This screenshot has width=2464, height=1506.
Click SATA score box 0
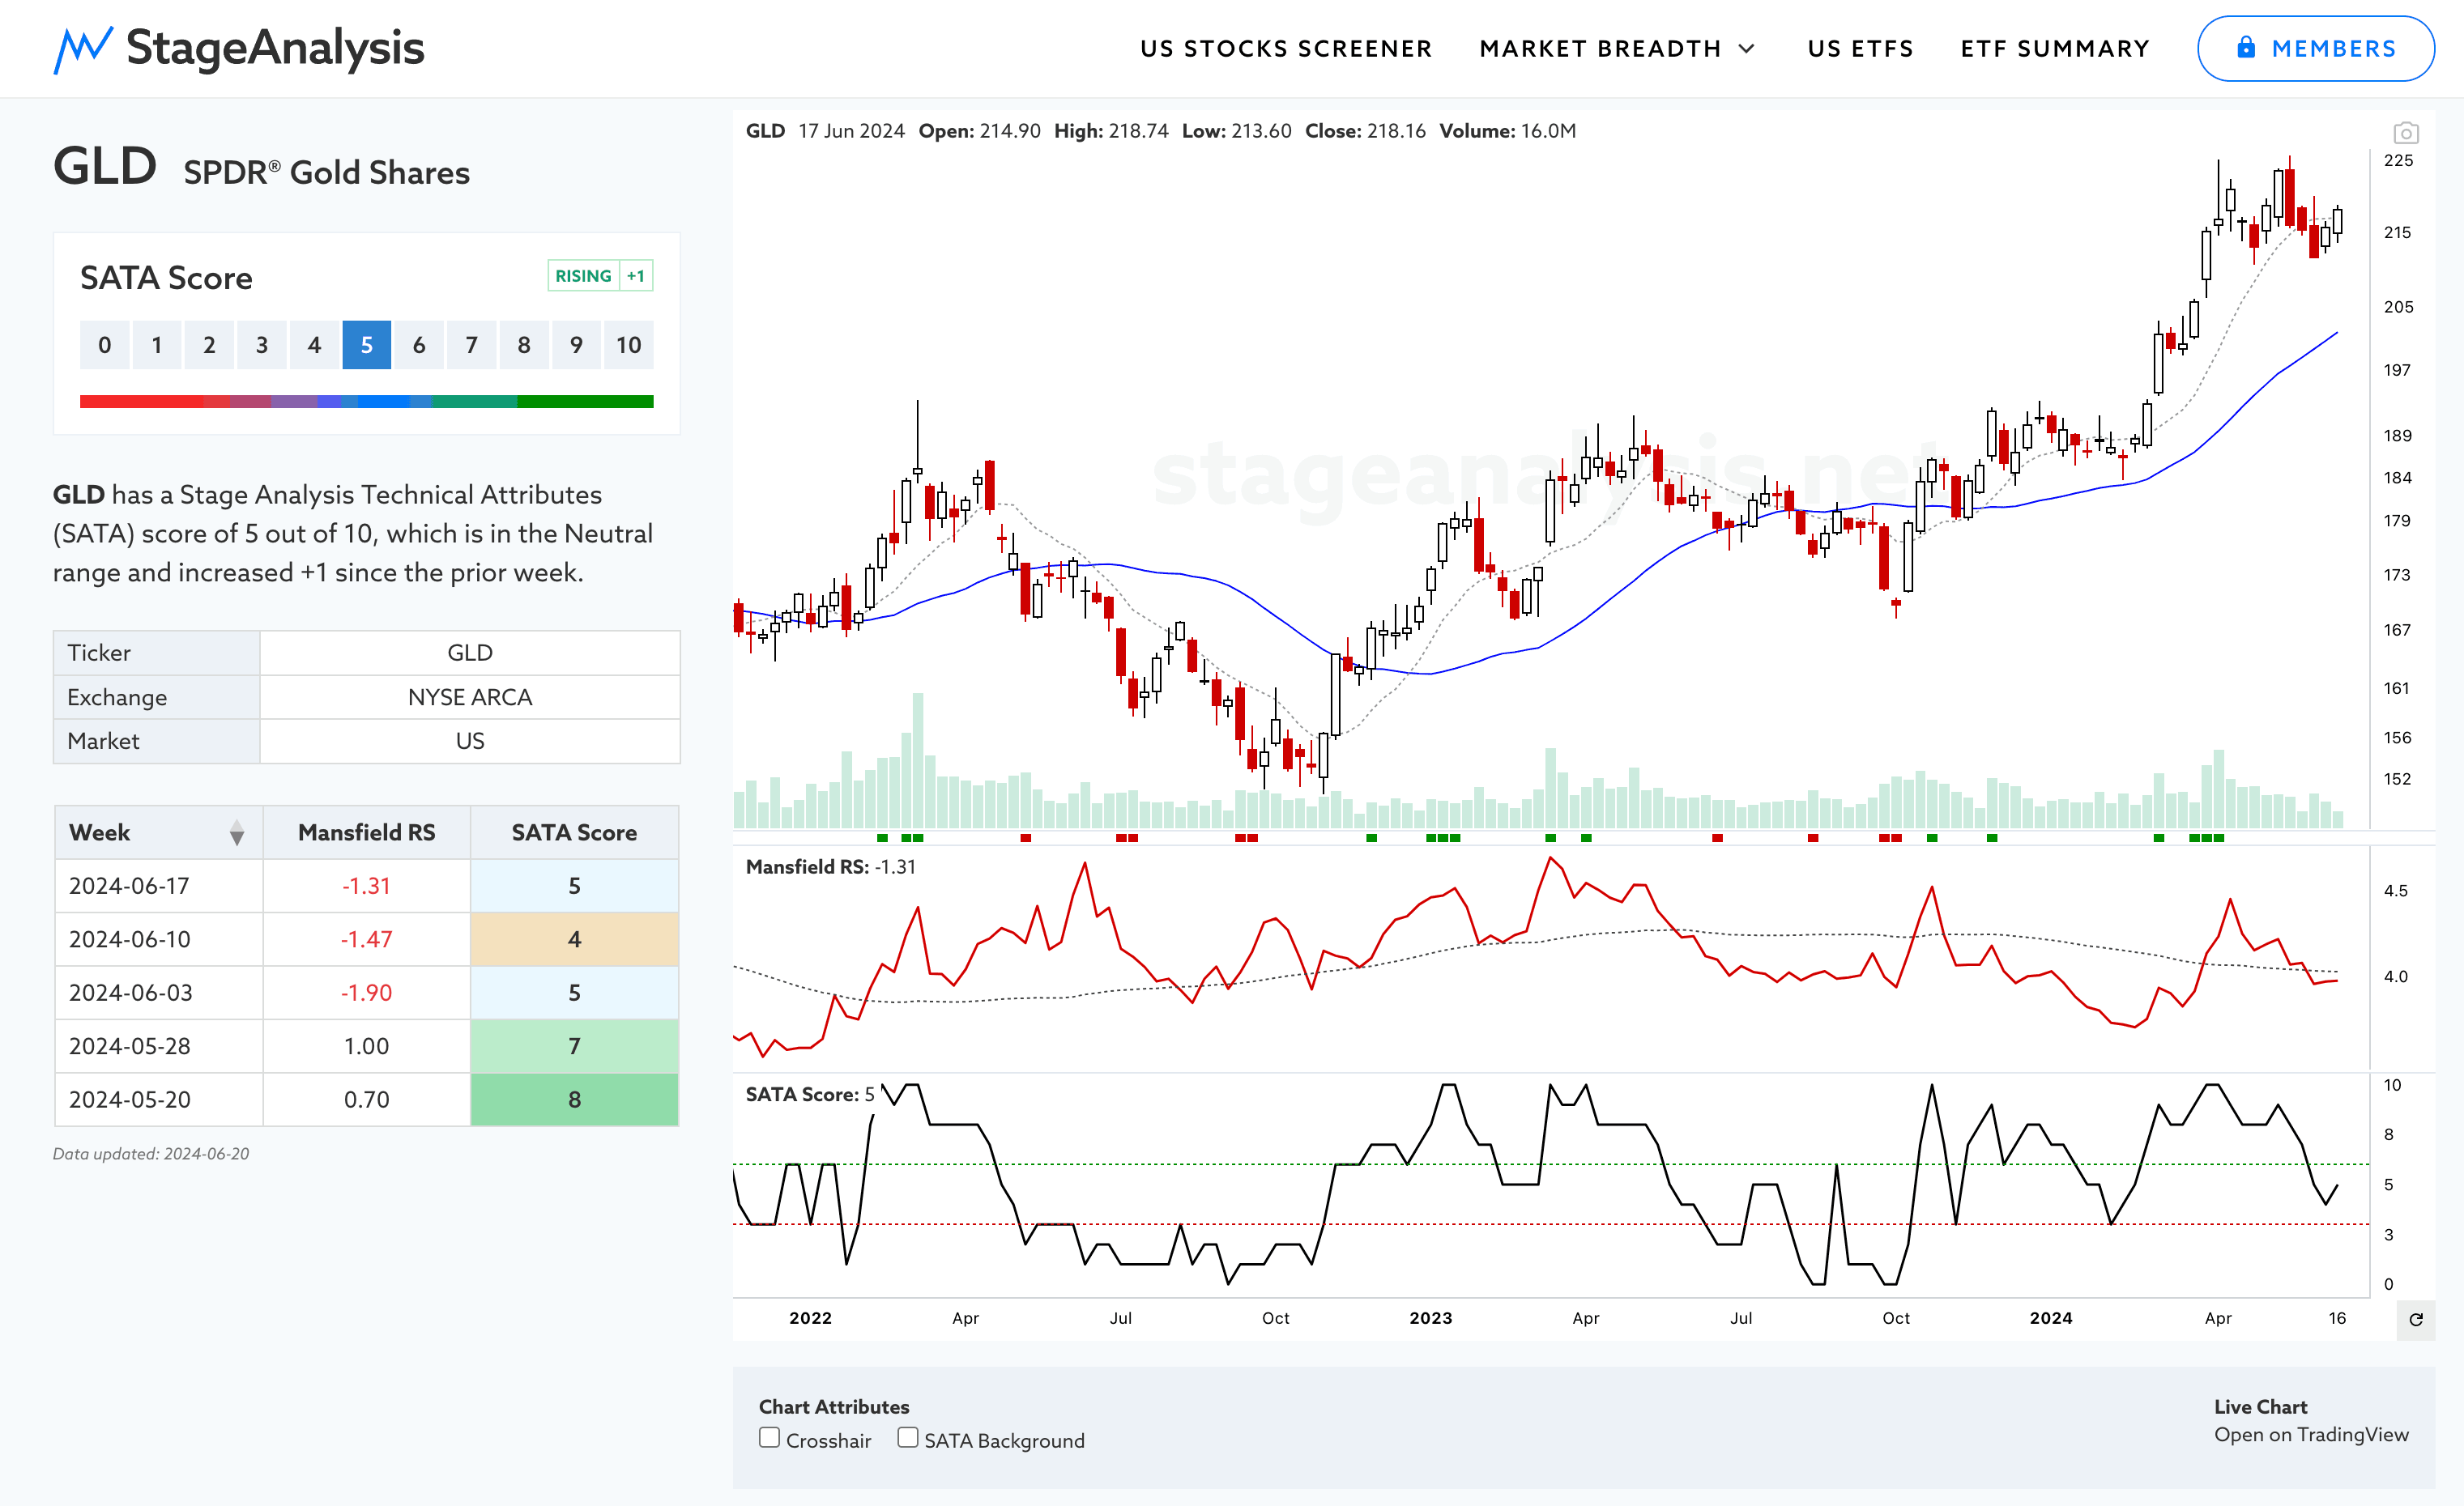(104, 345)
